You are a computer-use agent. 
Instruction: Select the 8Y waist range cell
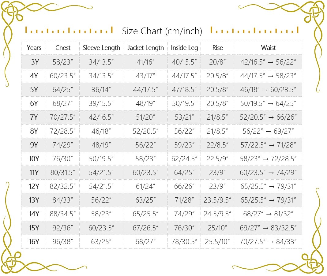[268, 131]
